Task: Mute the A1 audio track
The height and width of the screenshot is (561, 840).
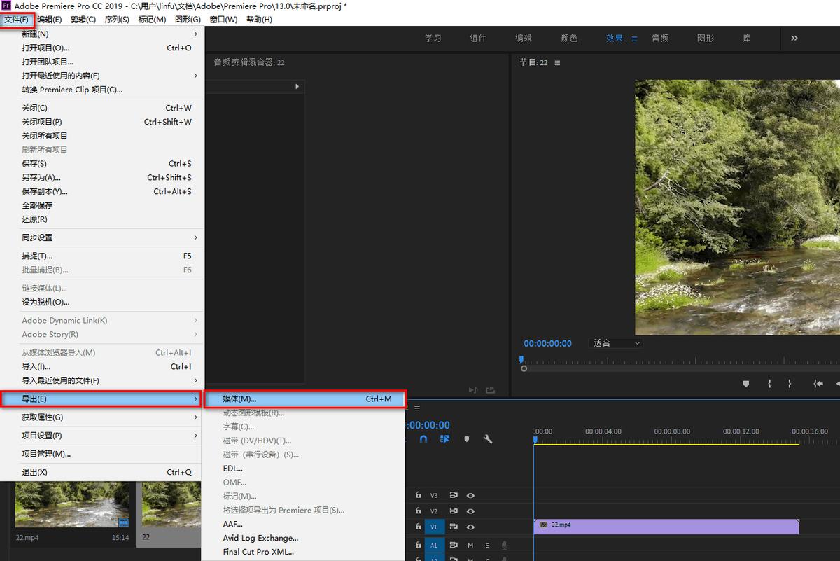Action: coord(470,546)
